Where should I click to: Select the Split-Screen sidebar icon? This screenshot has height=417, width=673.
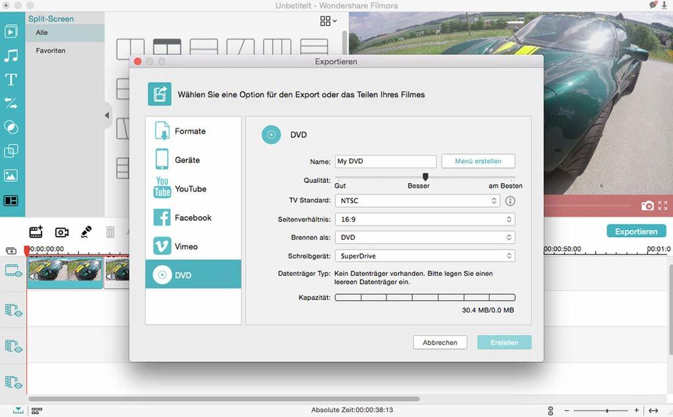pyautogui.click(x=11, y=200)
